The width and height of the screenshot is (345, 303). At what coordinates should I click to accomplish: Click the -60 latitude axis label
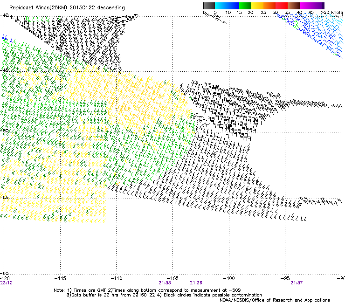(4, 273)
